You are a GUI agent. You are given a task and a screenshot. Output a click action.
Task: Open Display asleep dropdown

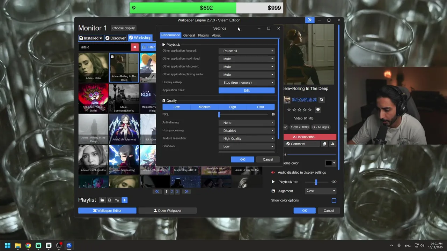click(247, 83)
